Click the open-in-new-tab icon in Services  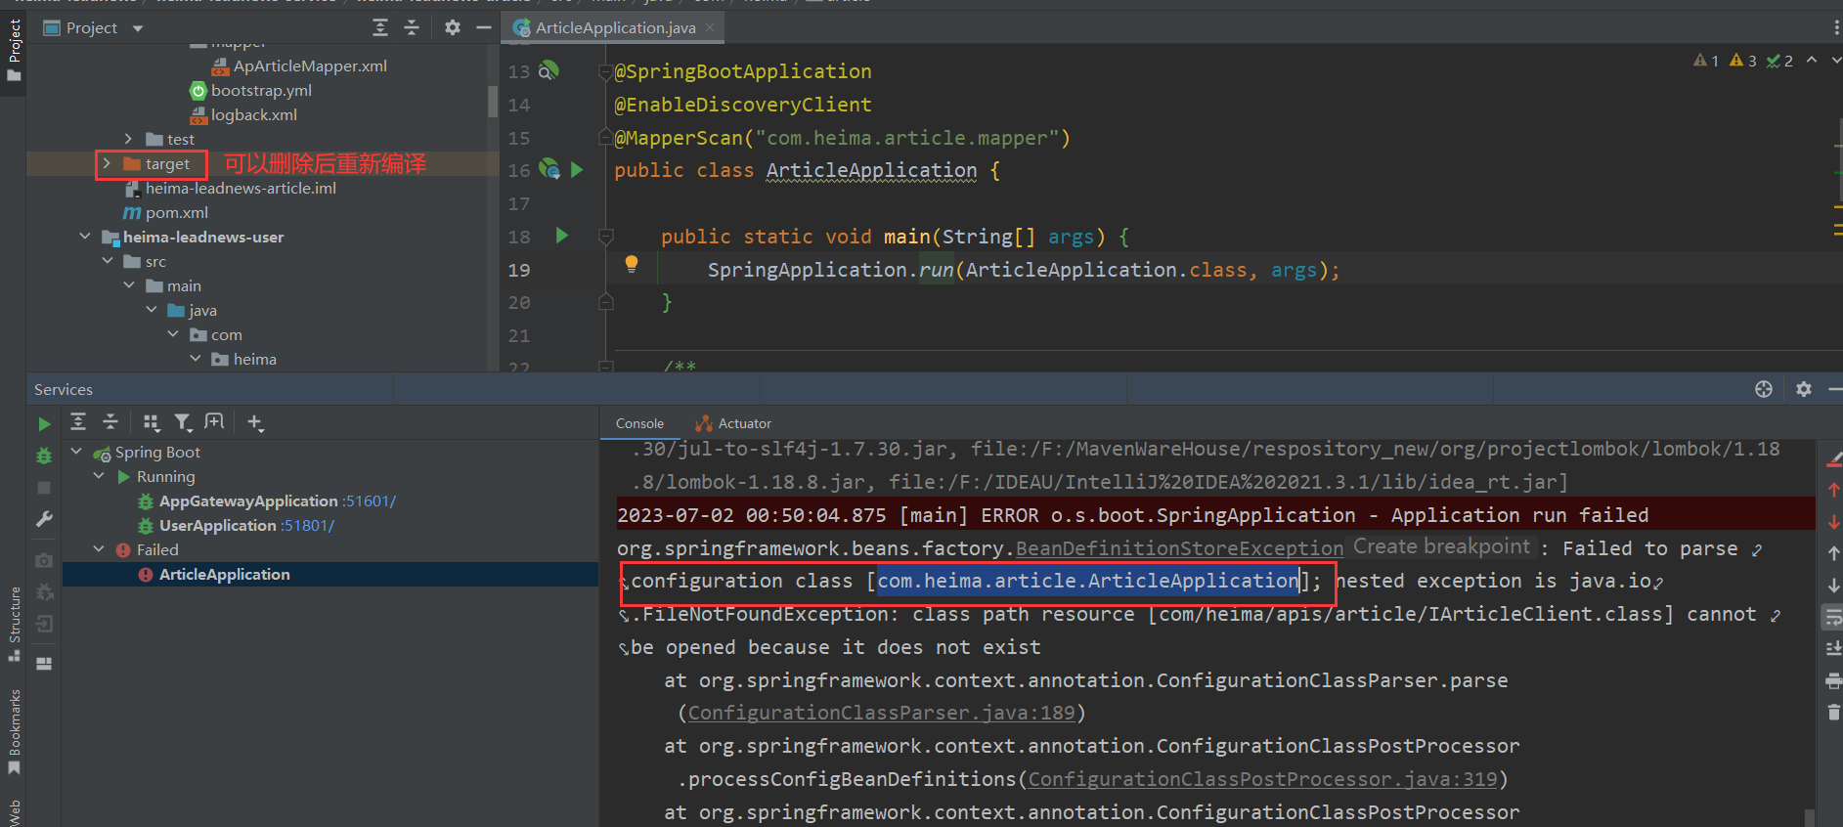point(214,422)
